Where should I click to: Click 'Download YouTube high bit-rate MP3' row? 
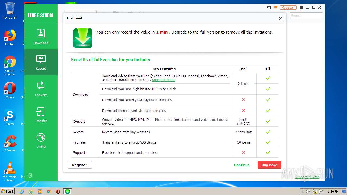pyautogui.click(x=139, y=89)
